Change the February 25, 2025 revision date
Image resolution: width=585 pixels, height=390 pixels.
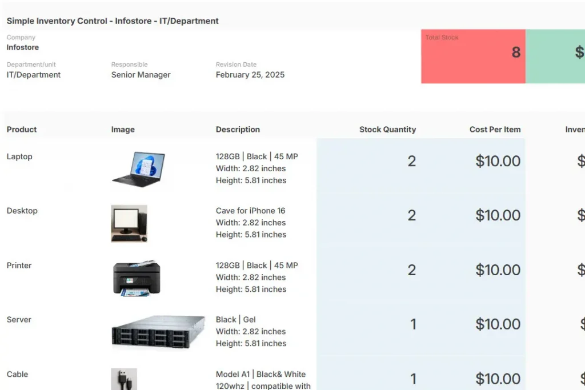coord(250,75)
